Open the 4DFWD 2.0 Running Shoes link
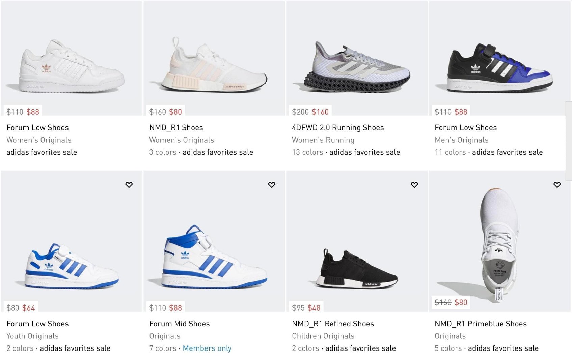This screenshot has height=364, width=572. click(x=338, y=128)
